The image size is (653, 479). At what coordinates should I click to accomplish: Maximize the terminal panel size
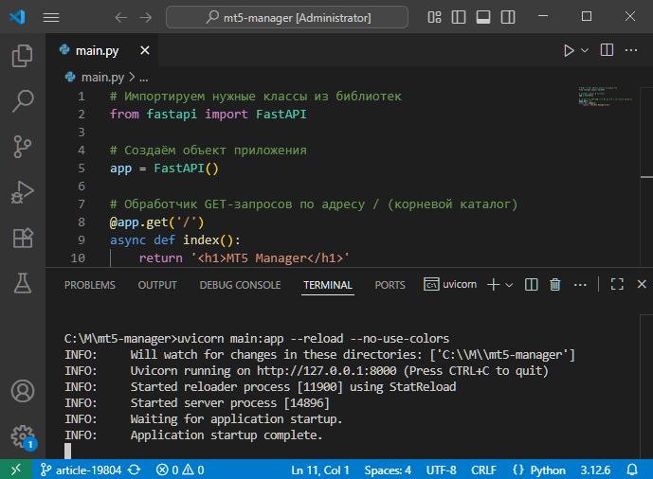point(617,284)
